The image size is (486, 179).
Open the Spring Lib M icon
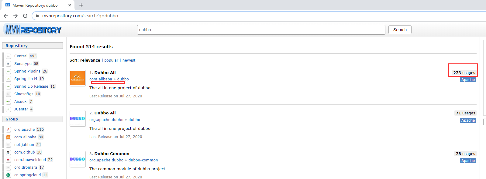(x=9, y=79)
